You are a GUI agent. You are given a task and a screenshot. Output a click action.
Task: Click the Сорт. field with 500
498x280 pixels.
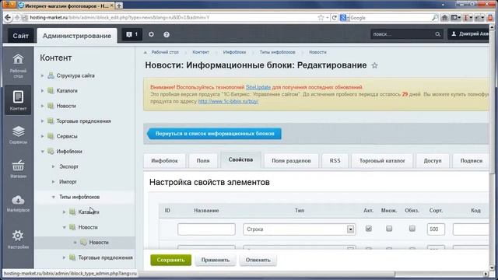(x=436, y=229)
